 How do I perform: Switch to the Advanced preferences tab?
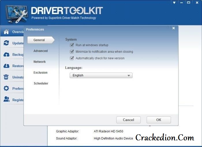tap(41, 51)
